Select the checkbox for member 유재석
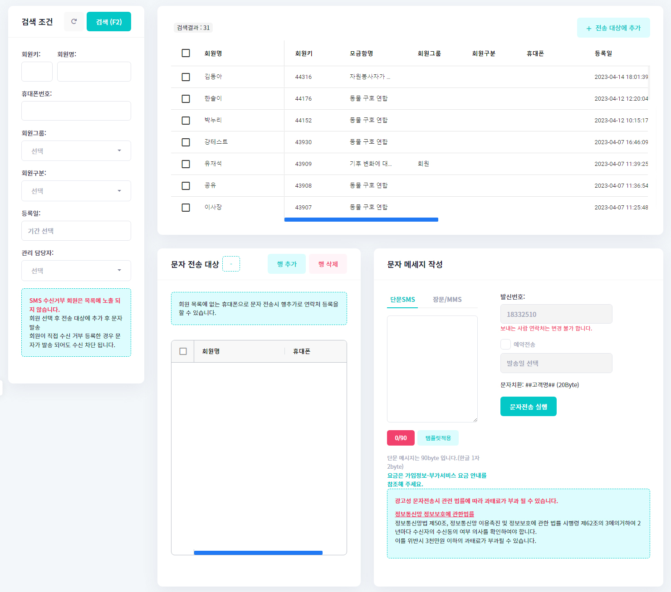The height and width of the screenshot is (592, 671). pyautogui.click(x=186, y=164)
